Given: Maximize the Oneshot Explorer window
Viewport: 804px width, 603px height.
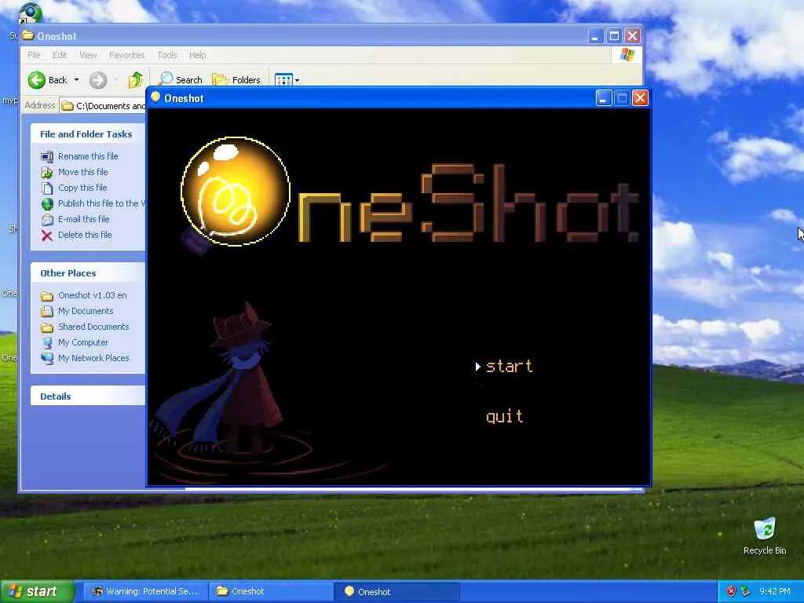Looking at the screenshot, I should [x=614, y=36].
